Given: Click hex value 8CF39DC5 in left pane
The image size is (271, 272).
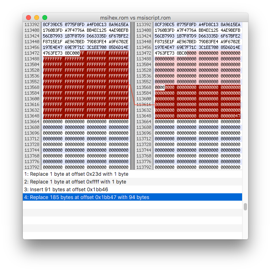Looking at the screenshot, I should [x=52, y=24].
